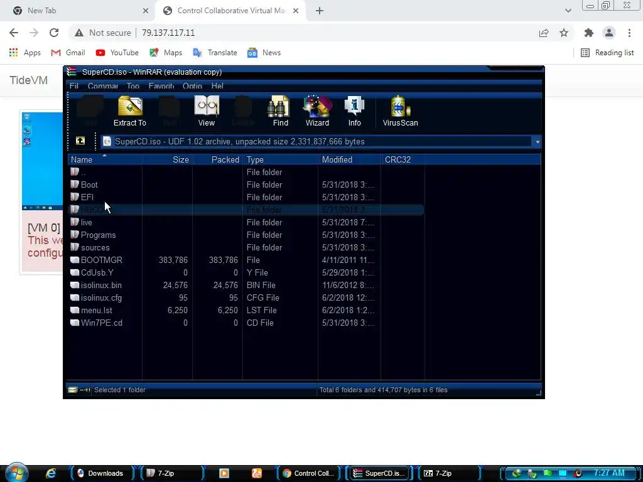Open the Tools menu in WinRAR
Screen dimensions: 643x482
[133, 86]
